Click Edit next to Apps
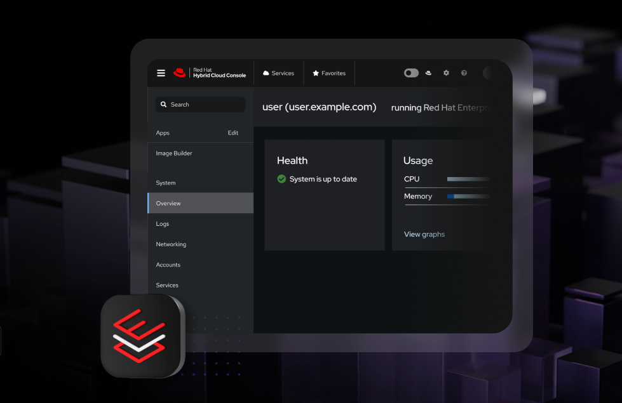This screenshot has height=403, width=622. point(233,133)
